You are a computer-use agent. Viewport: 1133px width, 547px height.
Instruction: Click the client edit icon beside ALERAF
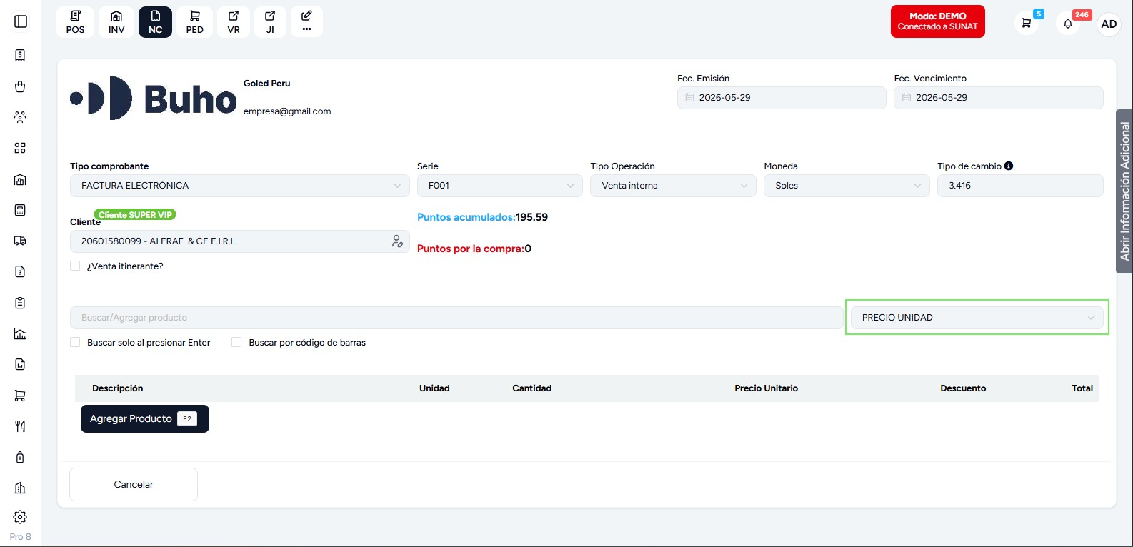point(397,241)
